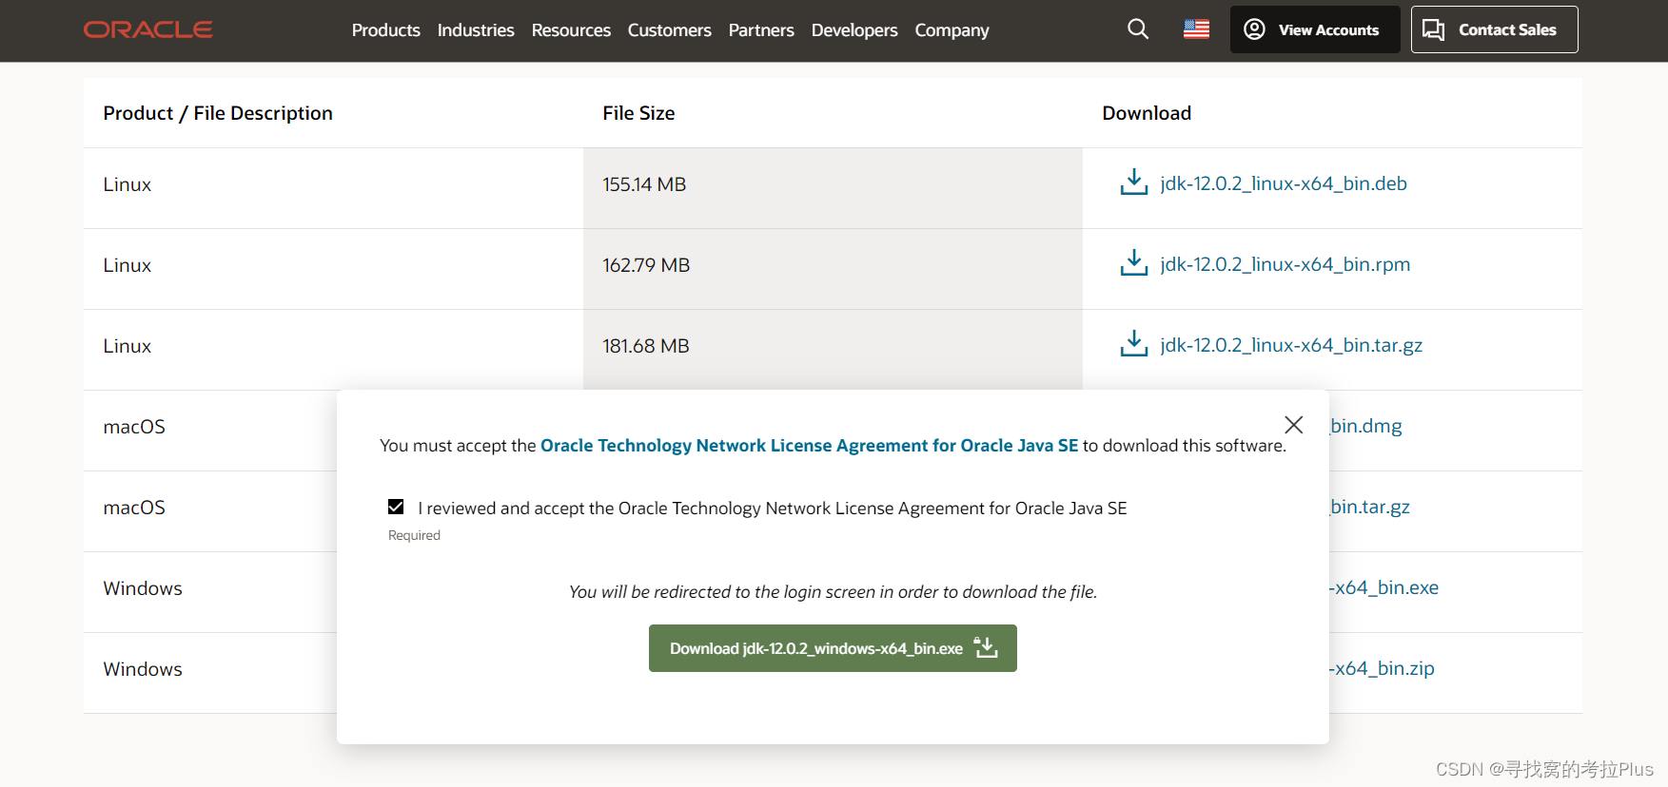The height and width of the screenshot is (787, 1668).
Task: Open Oracle Technology Network License Agreement link
Action: click(809, 446)
